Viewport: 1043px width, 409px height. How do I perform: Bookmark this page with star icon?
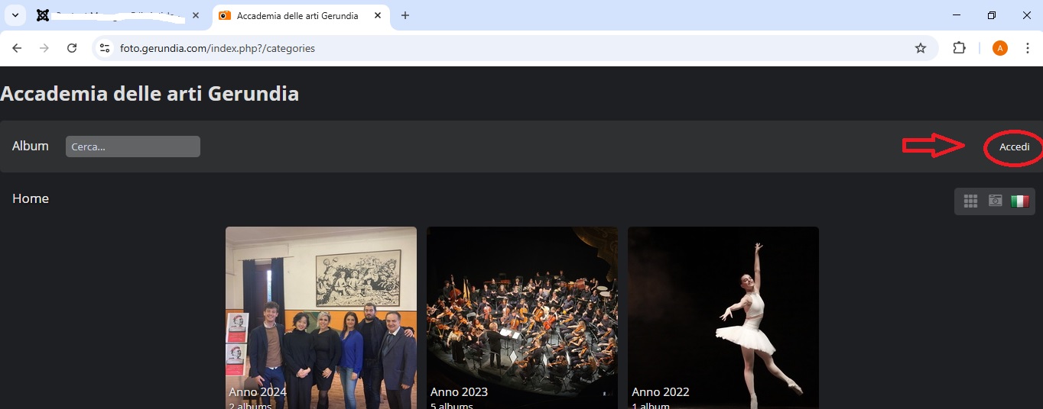pos(921,48)
